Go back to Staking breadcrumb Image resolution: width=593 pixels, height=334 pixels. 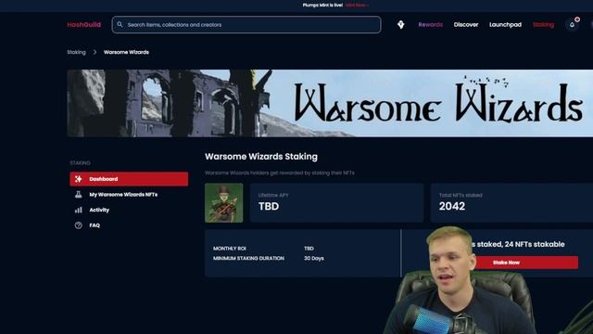pyautogui.click(x=76, y=52)
